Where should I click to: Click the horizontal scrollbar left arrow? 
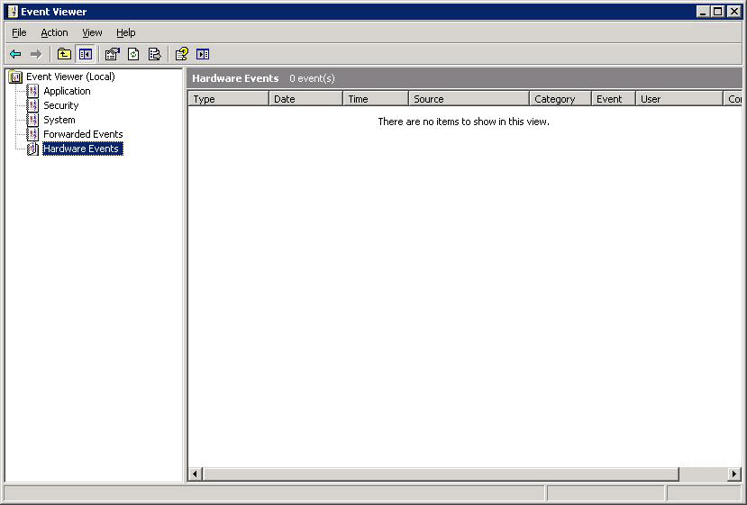(x=195, y=474)
